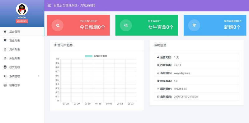Open 盲盒列表 in the sidebar
Viewport: 249px width, 123px height.
22,40
